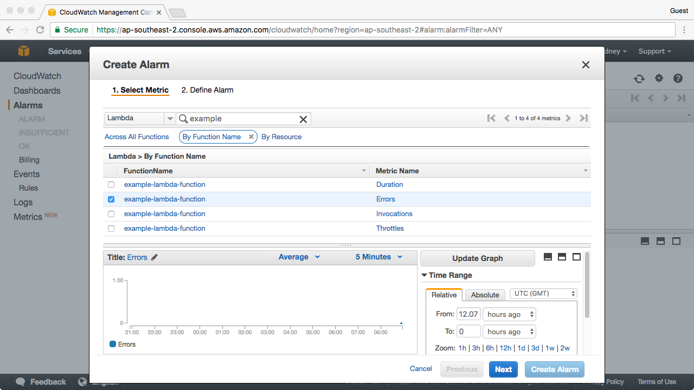
Task: Close the Create Alarm dialog
Action: (x=586, y=64)
